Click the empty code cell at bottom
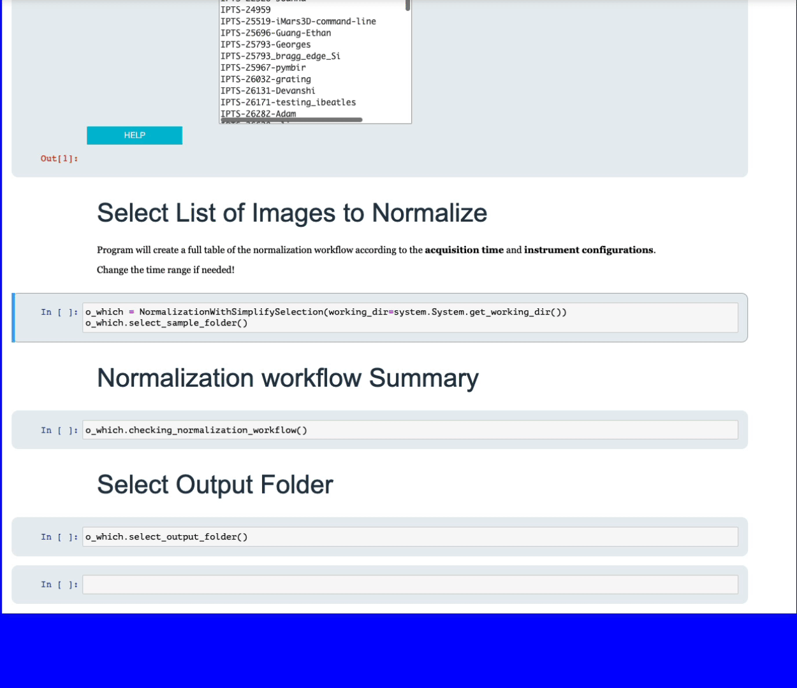The height and width of the screenshot is (688, 797). click(x=409, y=584)
